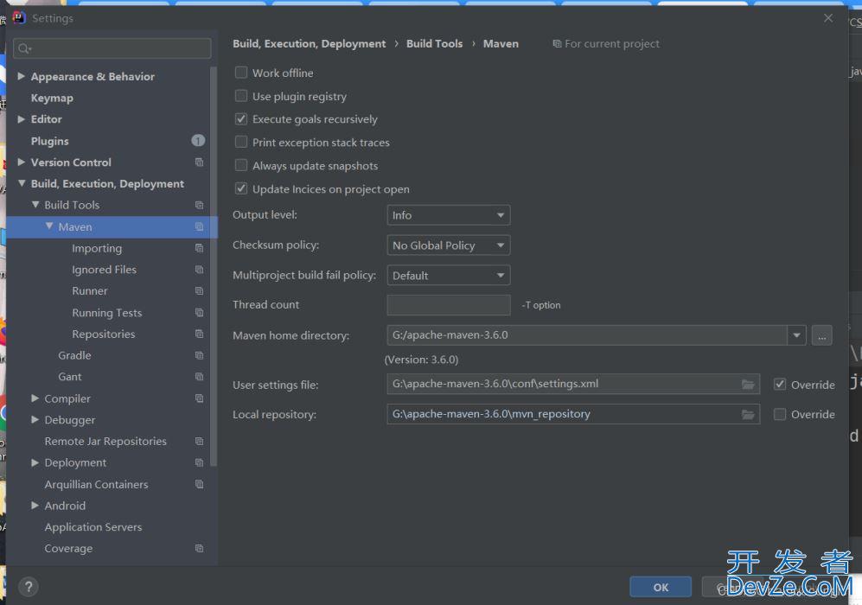This screenshot has height=605, width=862.
Task: Click project-level icon next to Version Control
Action: (x=199, y=162)
